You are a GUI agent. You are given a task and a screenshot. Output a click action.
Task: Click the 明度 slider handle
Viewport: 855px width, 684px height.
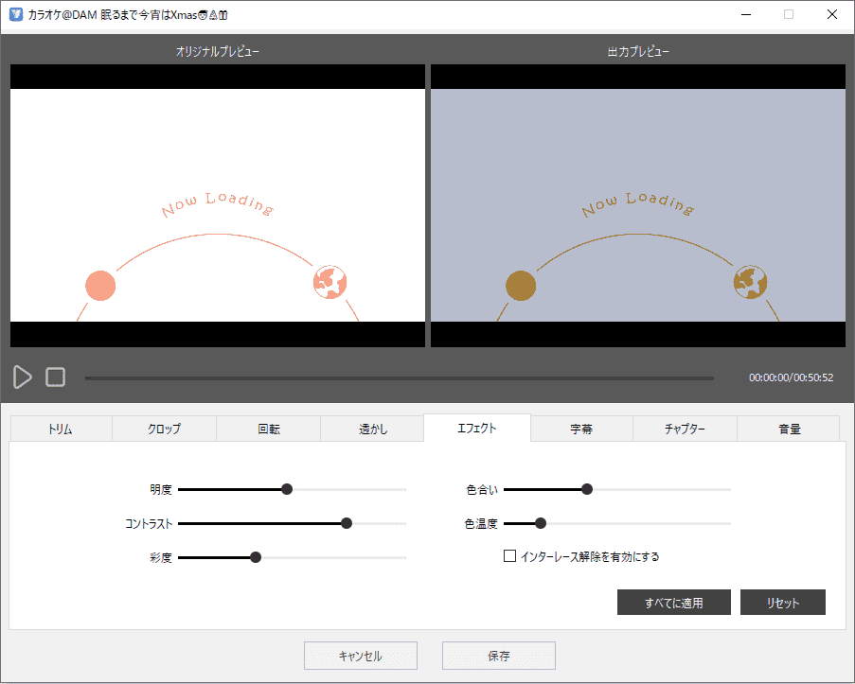[287, 489]
